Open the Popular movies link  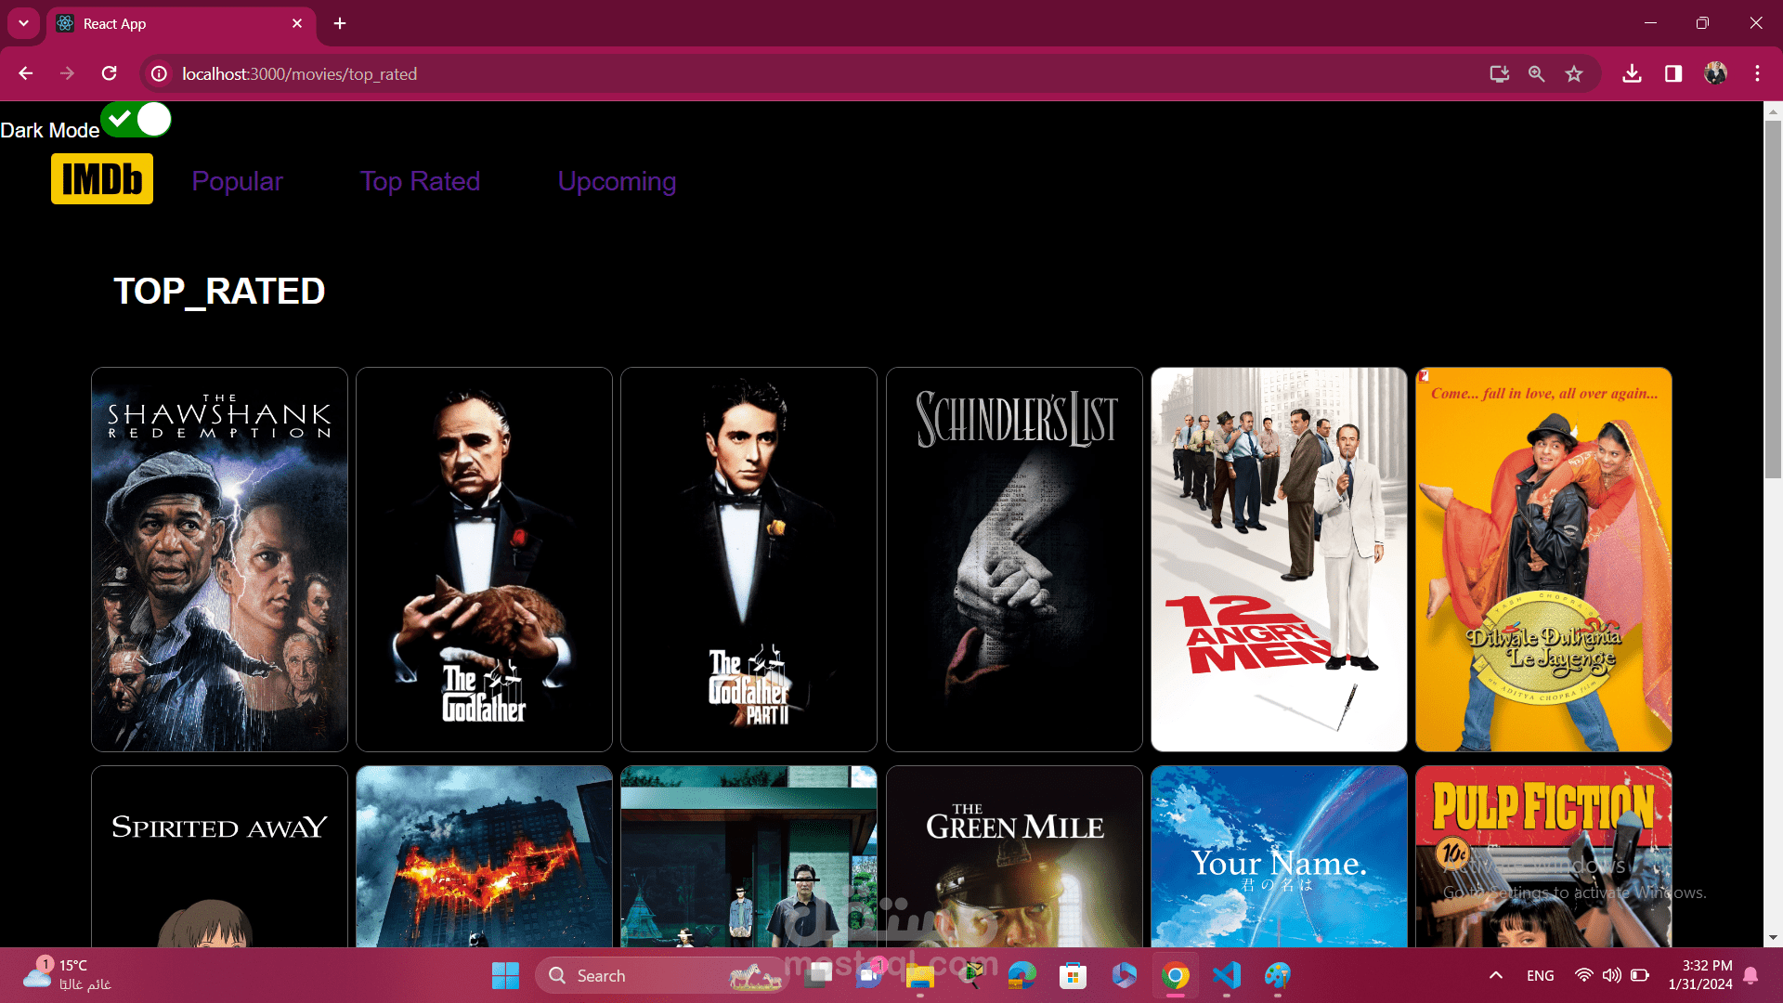pos(237,181)
